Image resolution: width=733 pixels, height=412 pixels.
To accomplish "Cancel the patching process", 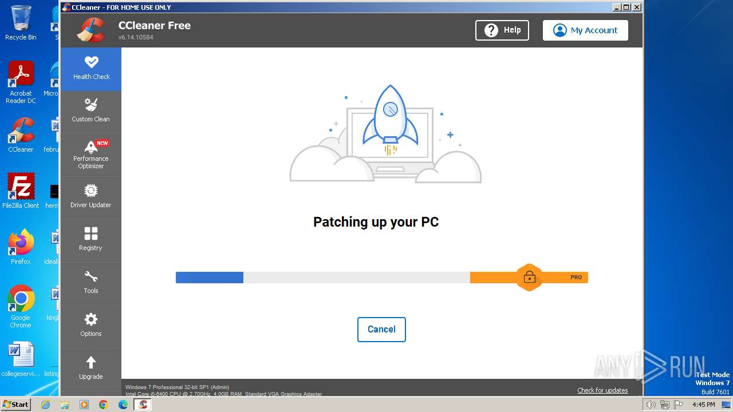I will pyautogui.click(x=381, y=330).
